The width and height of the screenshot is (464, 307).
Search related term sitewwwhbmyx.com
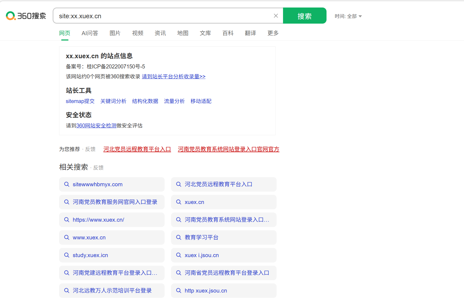[112, 184]
